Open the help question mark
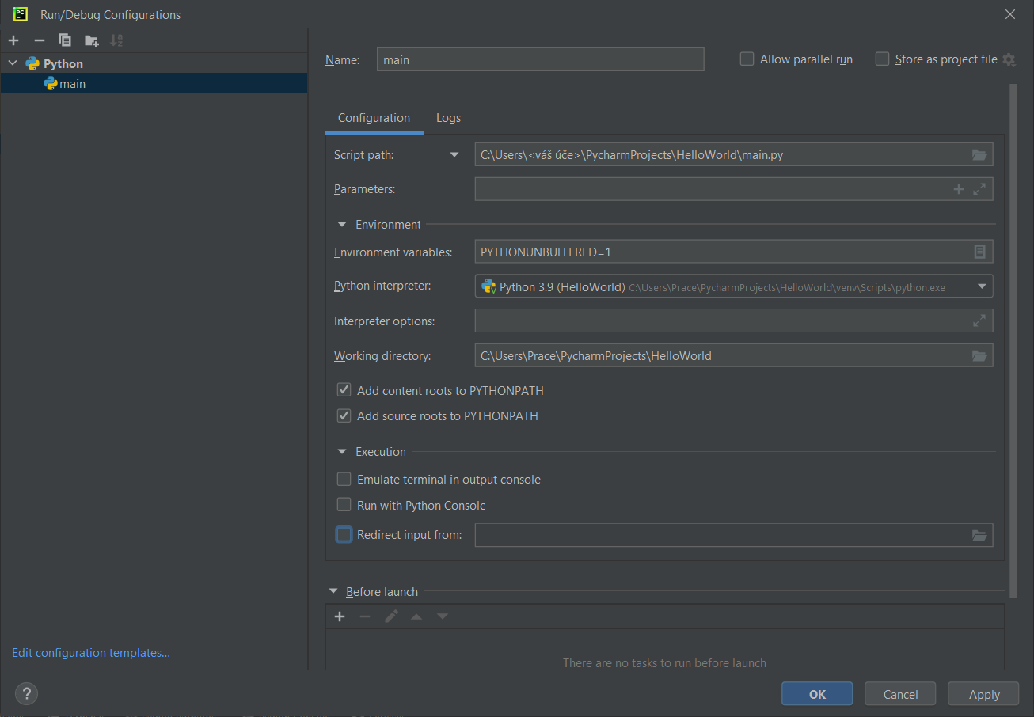This screenshot has width=1034, height=717. (26, 694)
